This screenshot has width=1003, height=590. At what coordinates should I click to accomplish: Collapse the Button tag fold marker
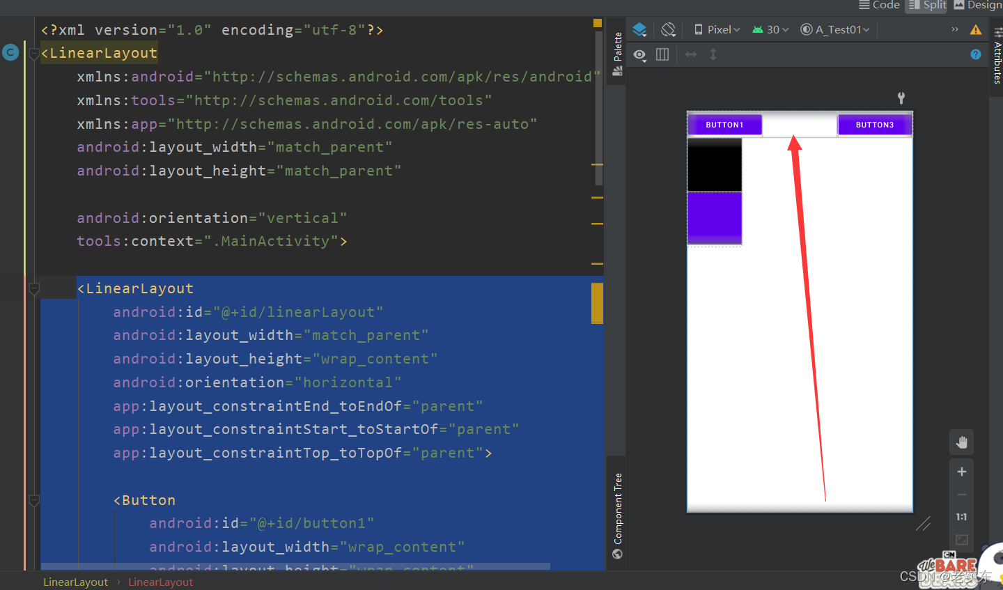click(34, 500)
